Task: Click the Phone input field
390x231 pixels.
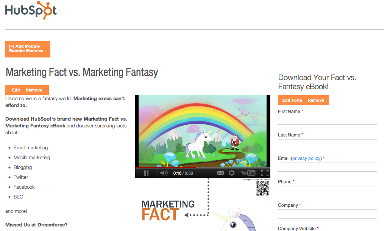Action: click(x=327, y=191)
